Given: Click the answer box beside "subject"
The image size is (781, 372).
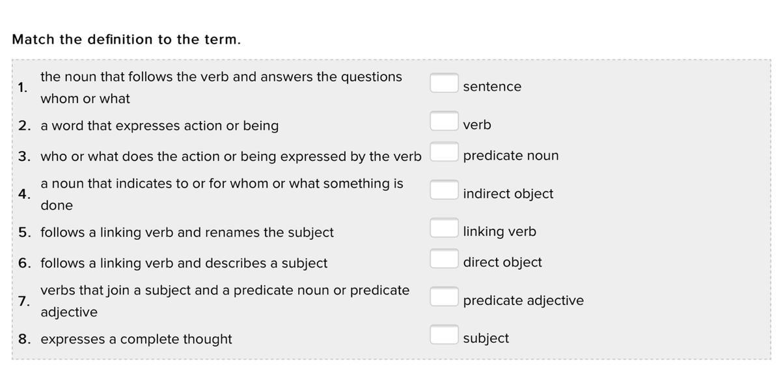Looking at the screenshot, I should (444, 334).
